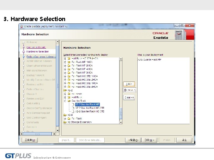Select the Identify Compute Node OS step
The height and width of the screenshot is (160, 214).
pos(41,80)
